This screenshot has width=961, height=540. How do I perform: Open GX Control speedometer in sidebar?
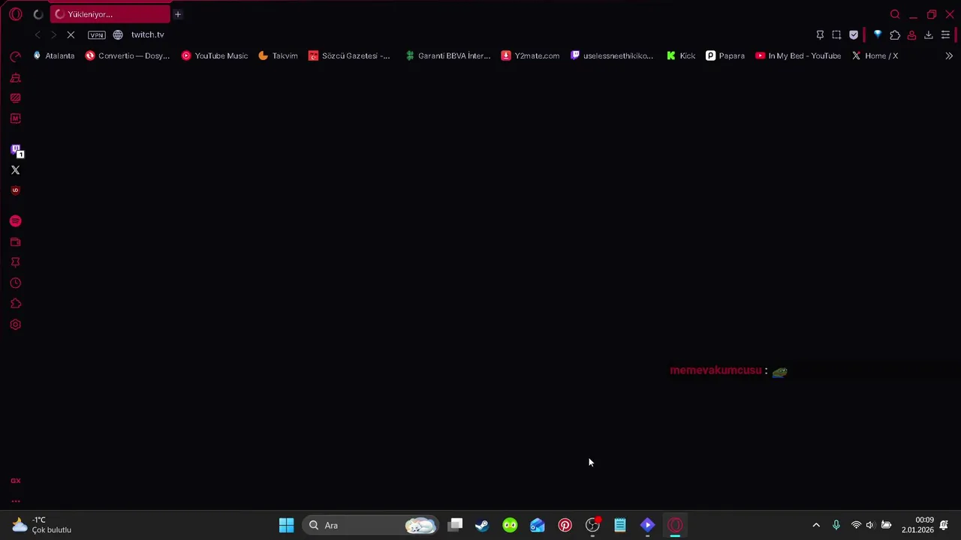point(15,57)
